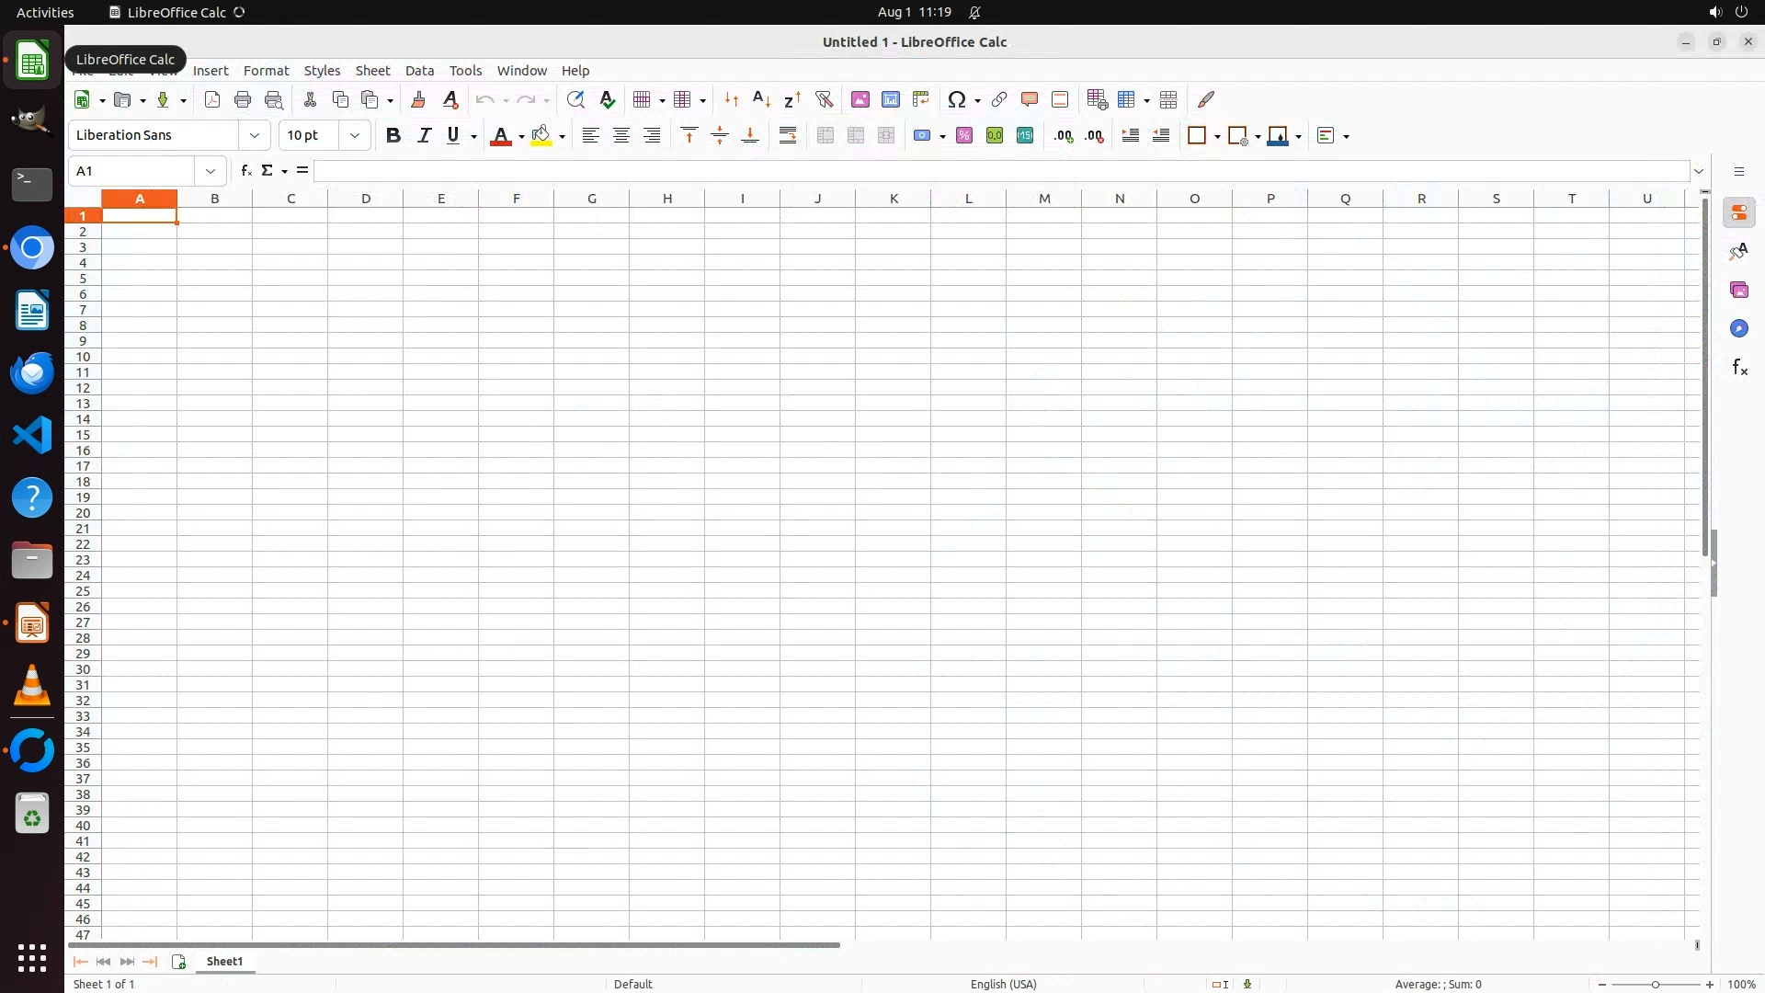Select the Sheet1 tab
Viewport: 1765px width, 993px height.
(224, 961)
